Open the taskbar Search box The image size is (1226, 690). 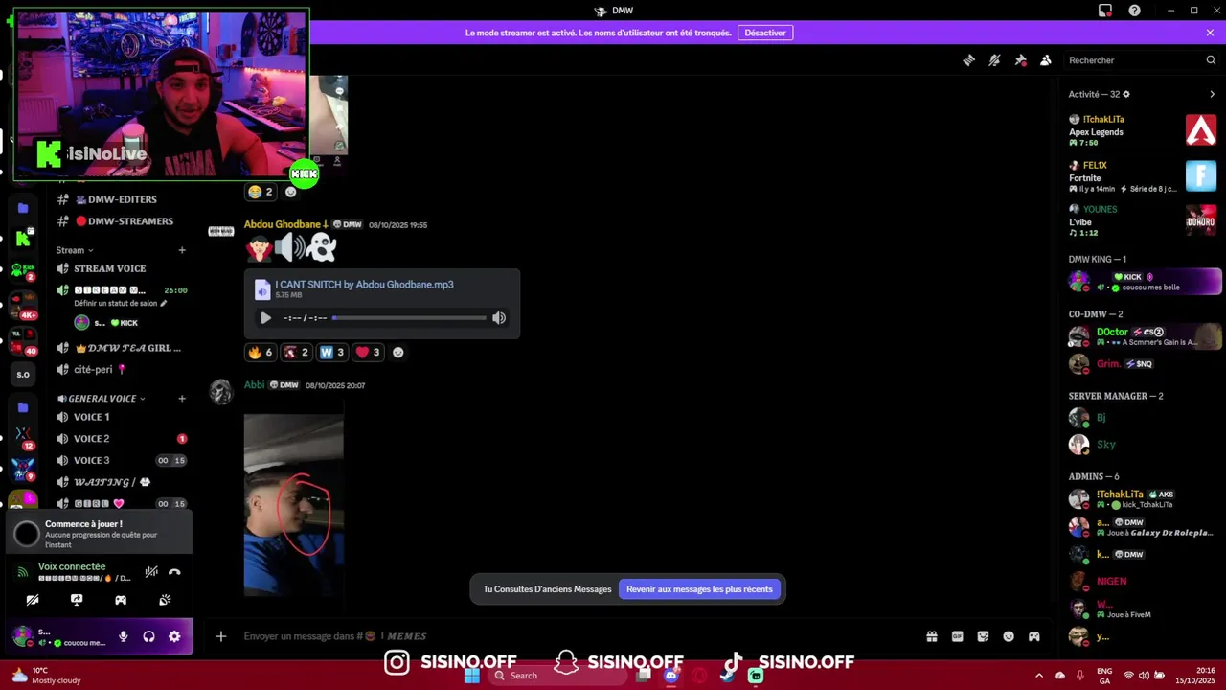[x=557, y=676]
